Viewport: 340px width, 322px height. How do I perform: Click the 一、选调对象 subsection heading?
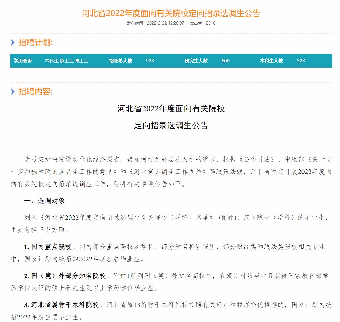point(44,201)
